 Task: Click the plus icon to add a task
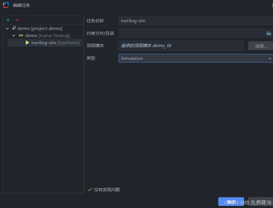pos(8,20)
